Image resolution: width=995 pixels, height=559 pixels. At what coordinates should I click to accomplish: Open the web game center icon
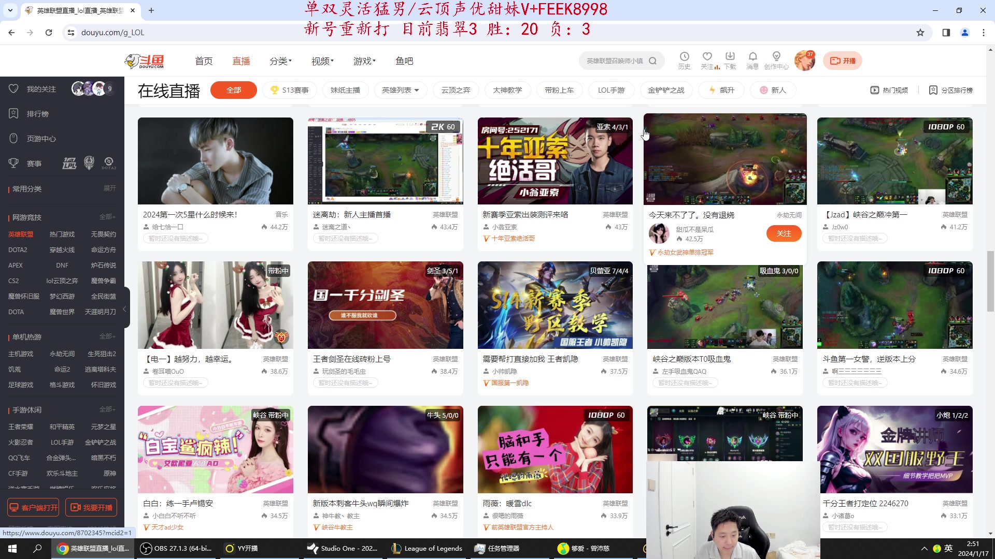click(x=14, y=139)
